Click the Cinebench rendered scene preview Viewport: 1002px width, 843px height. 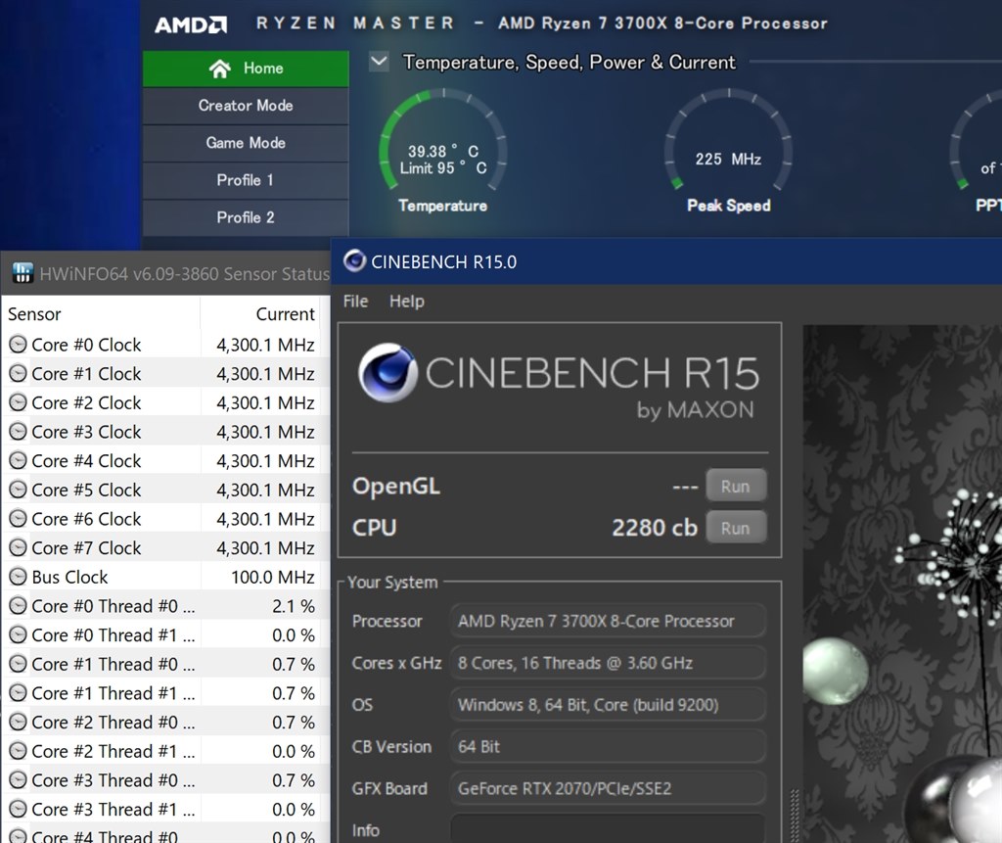(x=902, y=584)
